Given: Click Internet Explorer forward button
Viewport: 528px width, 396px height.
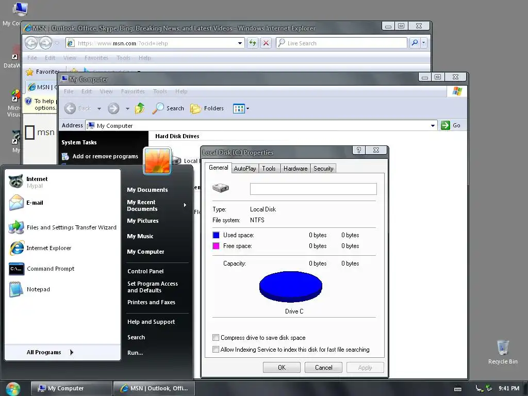Looking at the screenshot, I should click(x=45, y=43).
